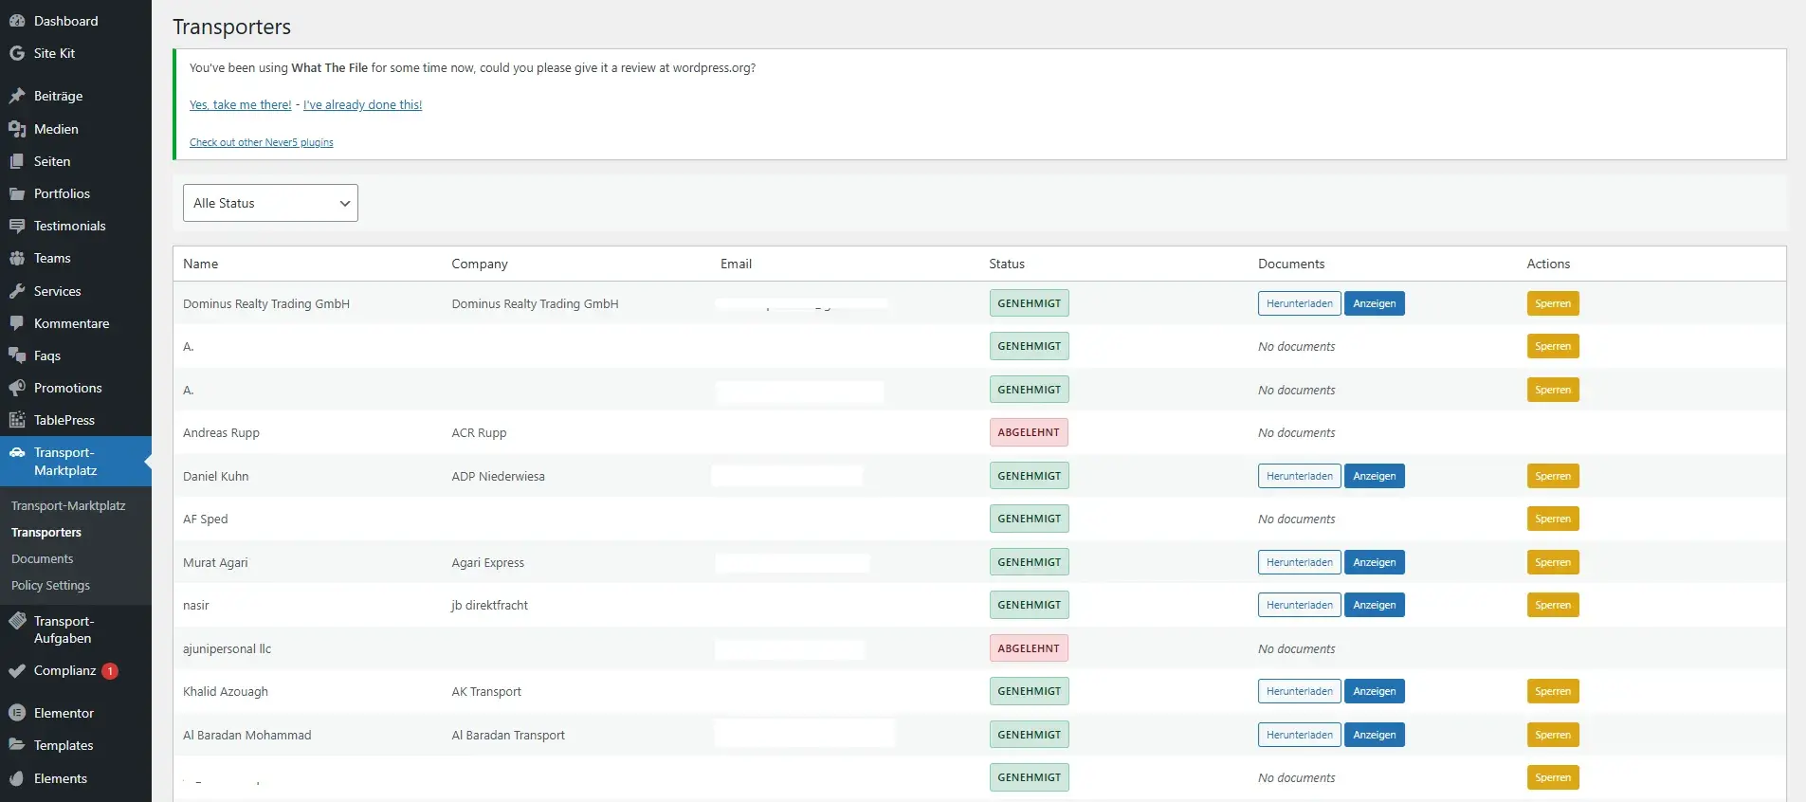The height and width of the screenshot is (802, 1806).
Task: Click the TablePress table icon
Action: click(17, 420)
